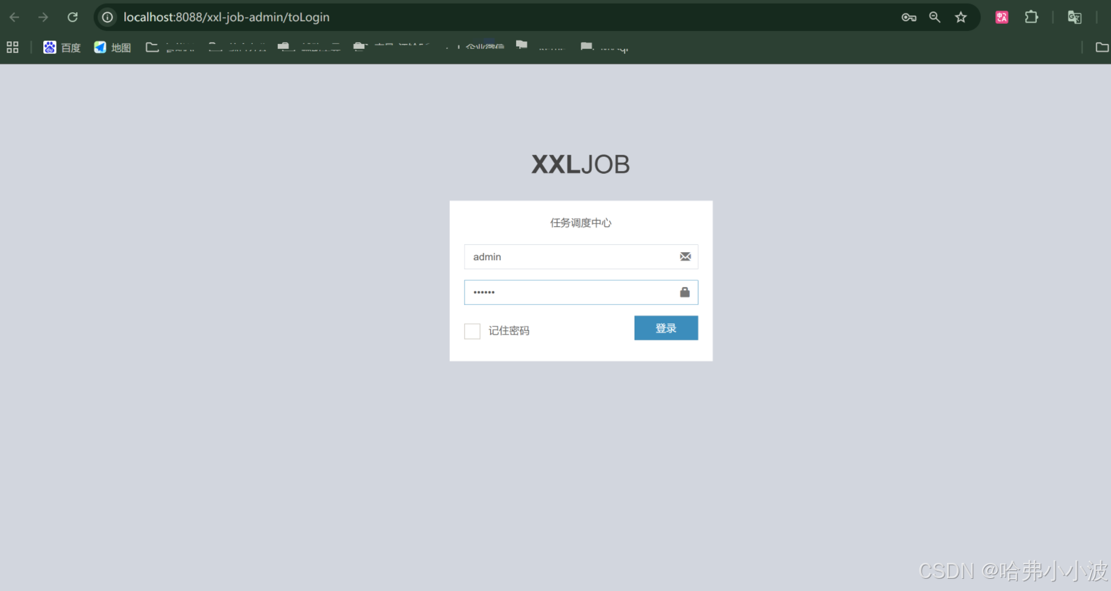The image size is (1111, 591).
Task: Open the 百度 bookmark
Action: [x=62, y=47]
